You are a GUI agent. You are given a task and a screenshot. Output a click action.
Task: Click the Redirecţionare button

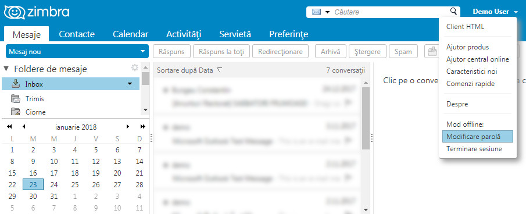pos(281,52)
